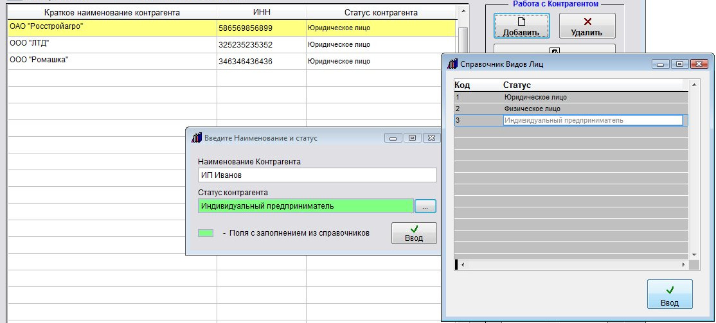
Task: Click Ввод in the Введите Наименование и статус dialog
Action: click(x=414, y=233)
